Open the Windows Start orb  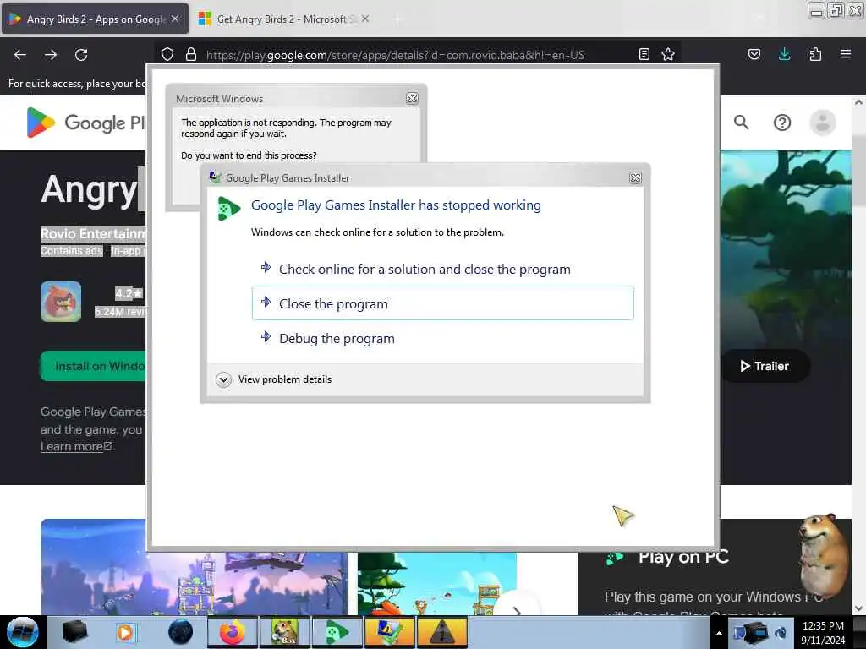click(x=22, y=632)
